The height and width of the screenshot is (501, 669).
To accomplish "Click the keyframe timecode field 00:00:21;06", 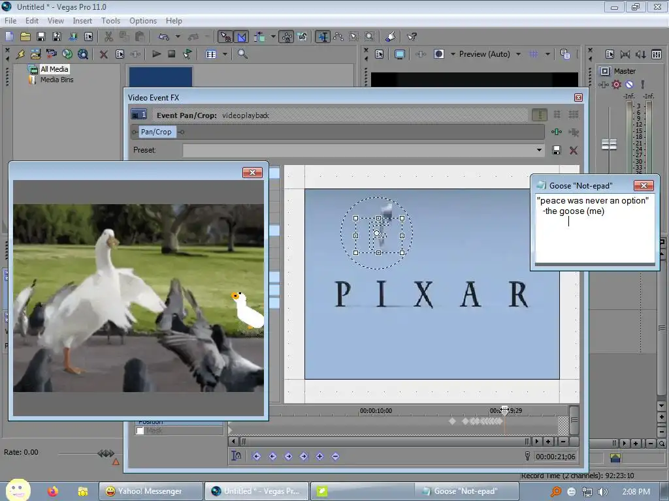I will 555,457.
